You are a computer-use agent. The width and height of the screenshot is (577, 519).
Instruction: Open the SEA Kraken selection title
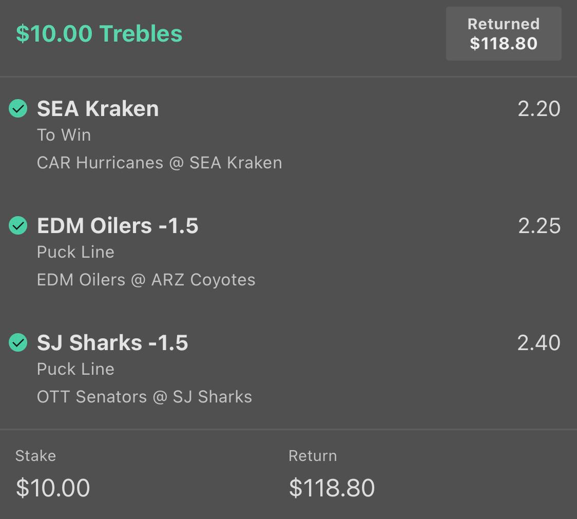[98, 109]
